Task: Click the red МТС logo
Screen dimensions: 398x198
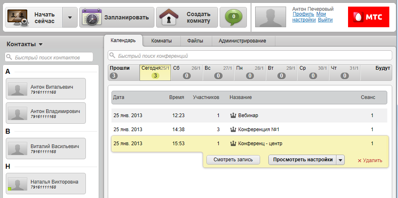Action: coord(368,17)
